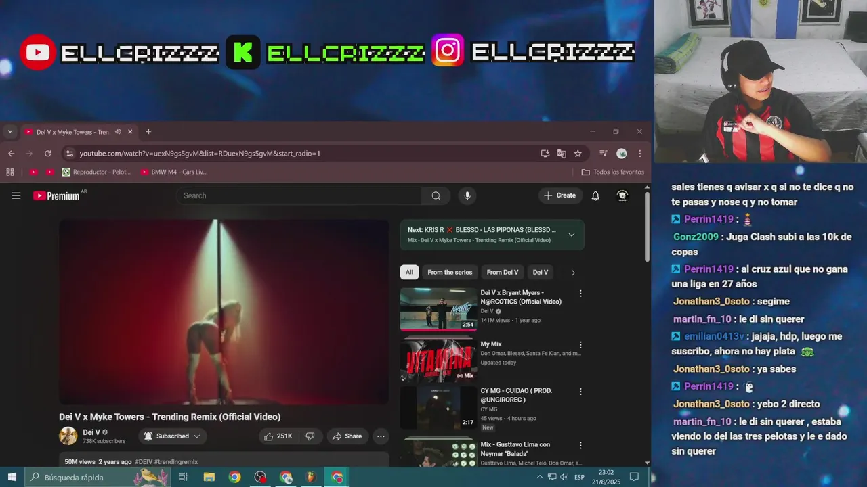Open options for Gusttavo Lima mix
Image resolution: width=867 pixels, height=487 pixels.
tap(580, 446)
